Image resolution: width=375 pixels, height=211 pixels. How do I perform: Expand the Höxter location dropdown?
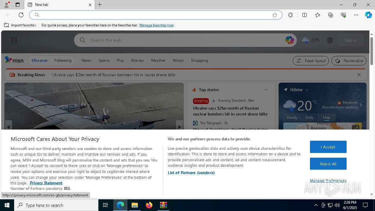307,90
